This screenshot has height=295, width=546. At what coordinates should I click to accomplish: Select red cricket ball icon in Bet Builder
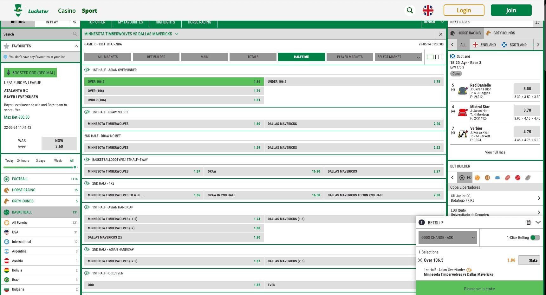(518, 178)
